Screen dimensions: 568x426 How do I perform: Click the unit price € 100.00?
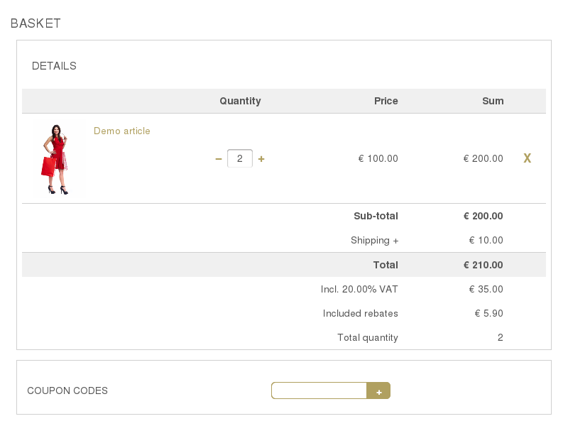[378, 158]
